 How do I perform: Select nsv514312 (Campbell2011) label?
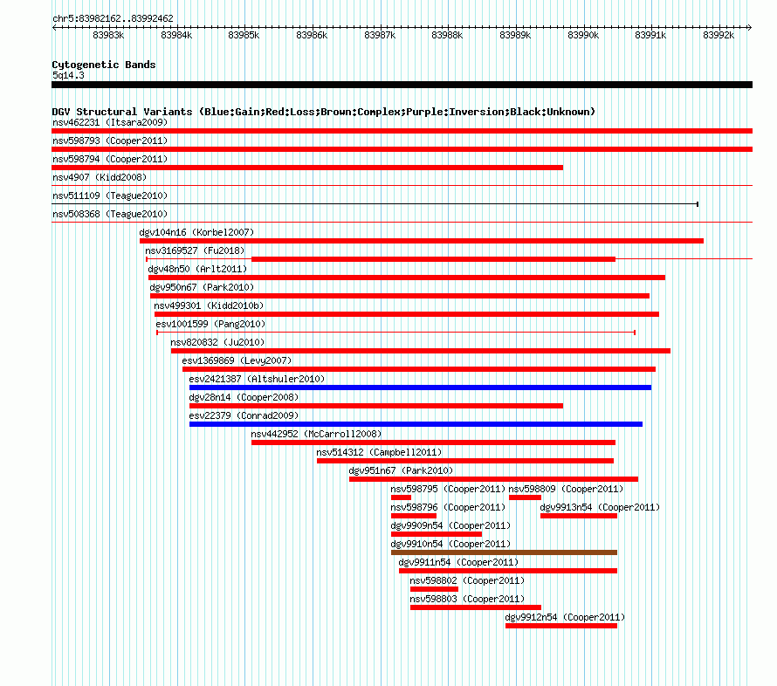[379, 452]
